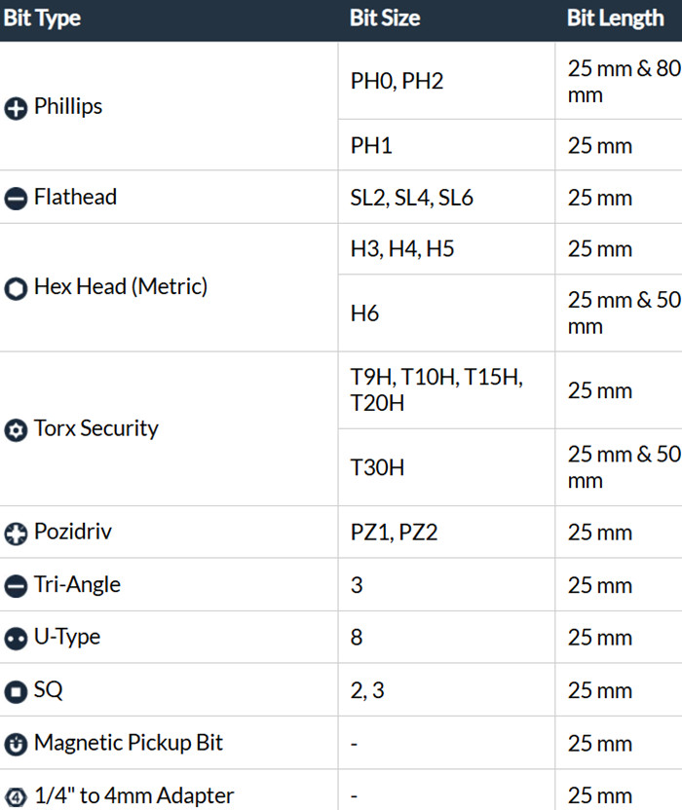The image size is (682, 810).
Task: Click the SQ square bit icon
Action: (16, 691)
